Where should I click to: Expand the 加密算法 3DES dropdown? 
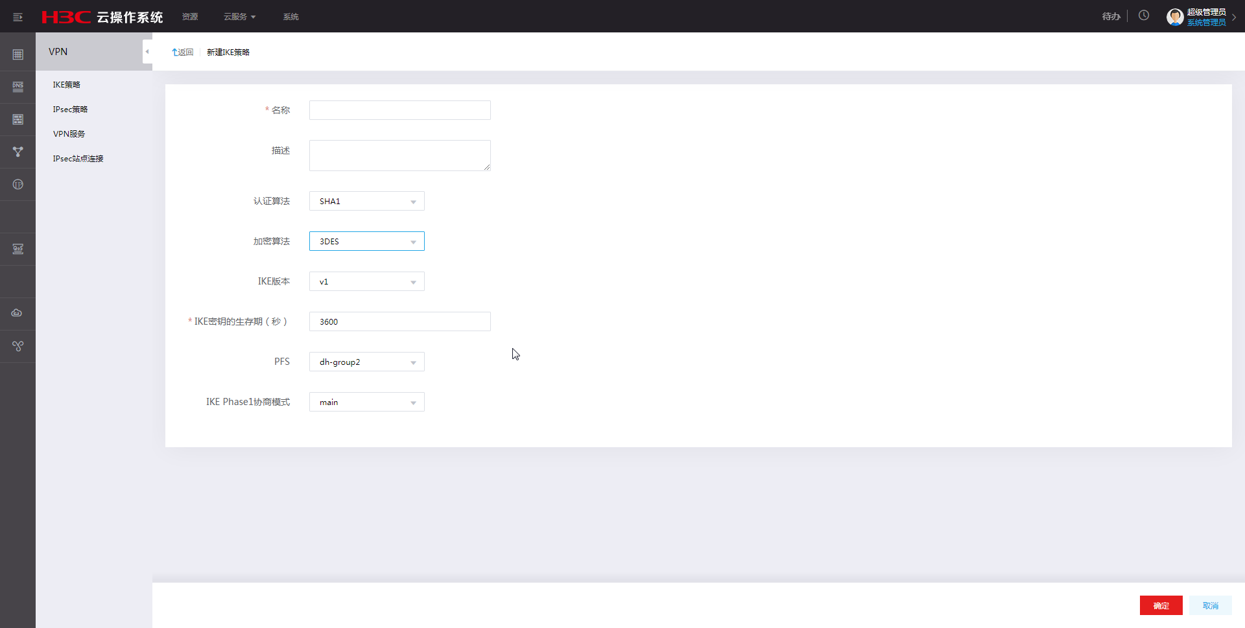pos(366,242)
